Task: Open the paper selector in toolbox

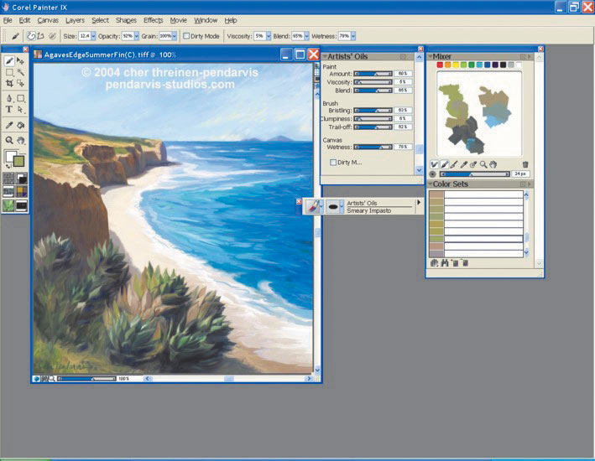Action: pos(8,179)
